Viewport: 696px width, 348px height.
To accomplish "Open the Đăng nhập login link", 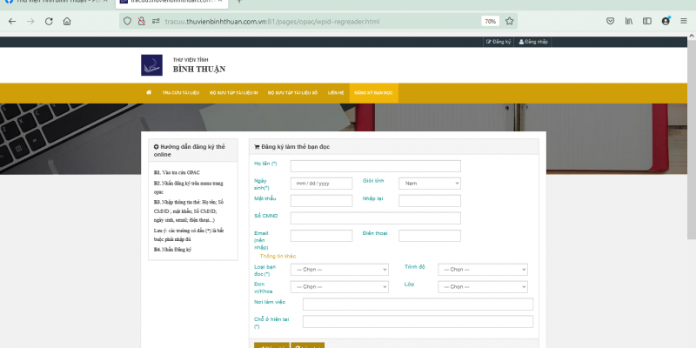I will [533, 42].
